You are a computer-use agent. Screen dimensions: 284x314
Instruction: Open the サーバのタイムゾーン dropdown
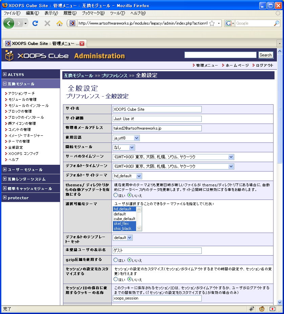[x=173, y=157]
